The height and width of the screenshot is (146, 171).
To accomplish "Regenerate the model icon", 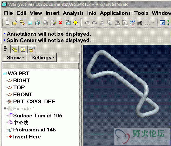I will [x=132, y=23].
